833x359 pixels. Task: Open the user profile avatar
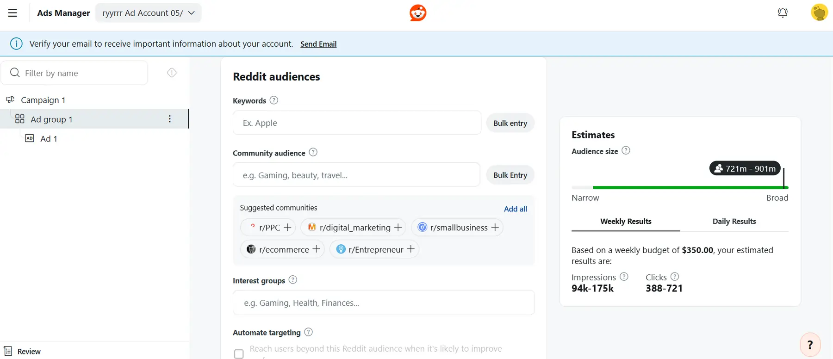click(819, 12)
